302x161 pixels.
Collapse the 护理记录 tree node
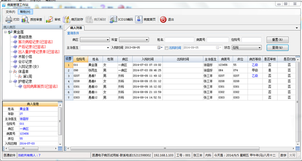coord(10,82)
